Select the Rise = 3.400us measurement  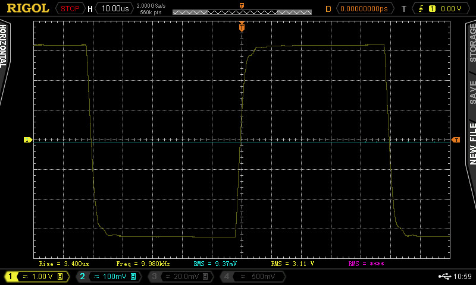64,263
